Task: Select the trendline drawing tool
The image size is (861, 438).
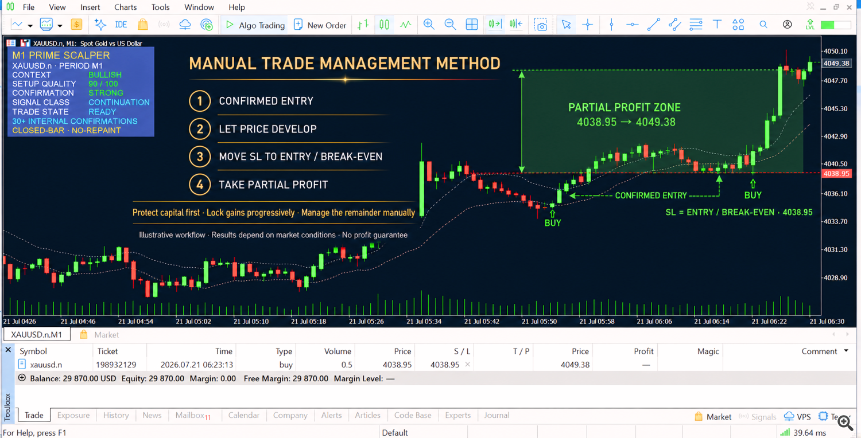Action: pyautogui.click(x=653, y=25)
